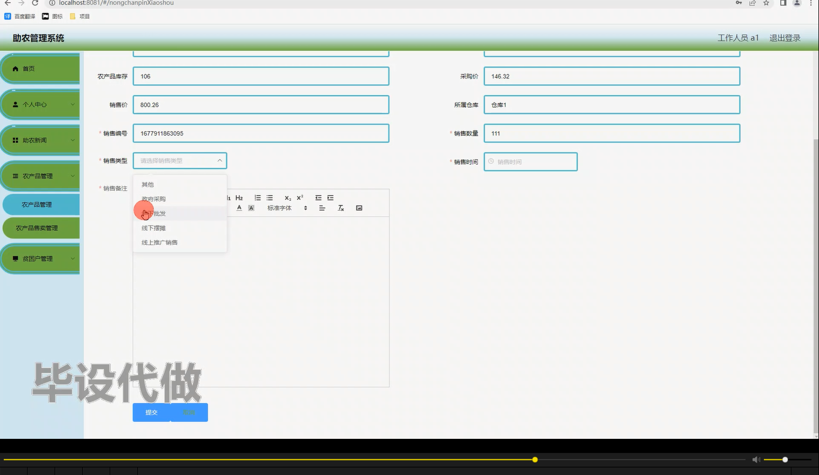Open the 销售时间 date picker field
The image size is (819, 475).
(531, 161)
